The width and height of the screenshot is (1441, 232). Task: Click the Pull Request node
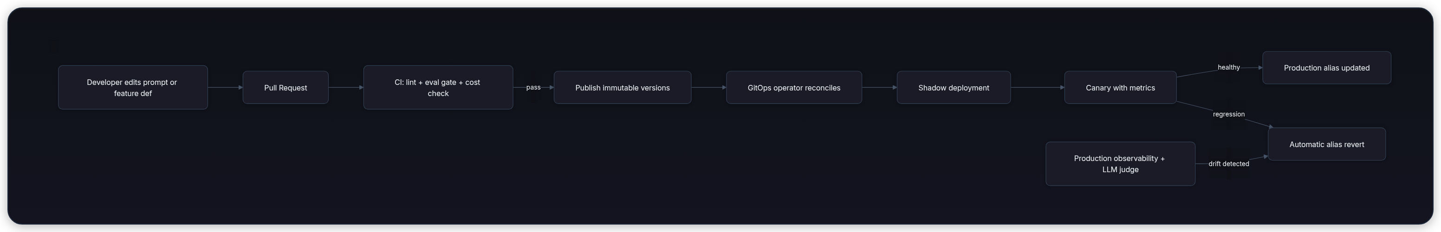coord(286,87)
